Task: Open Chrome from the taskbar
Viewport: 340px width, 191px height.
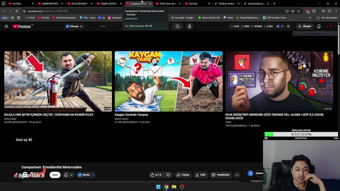Action: pyautogui.click(x=166, y=187)
